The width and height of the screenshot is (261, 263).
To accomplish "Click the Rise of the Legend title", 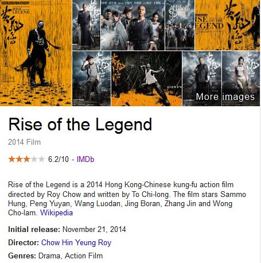I will (x=80, y=125).
